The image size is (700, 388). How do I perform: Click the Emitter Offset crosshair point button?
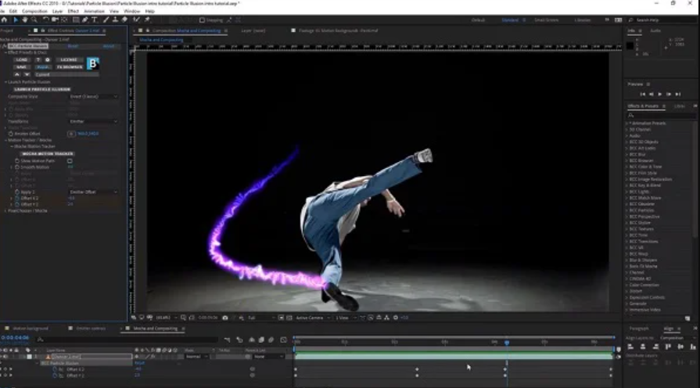[71, 134]
